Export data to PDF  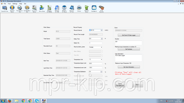(57, 9)
